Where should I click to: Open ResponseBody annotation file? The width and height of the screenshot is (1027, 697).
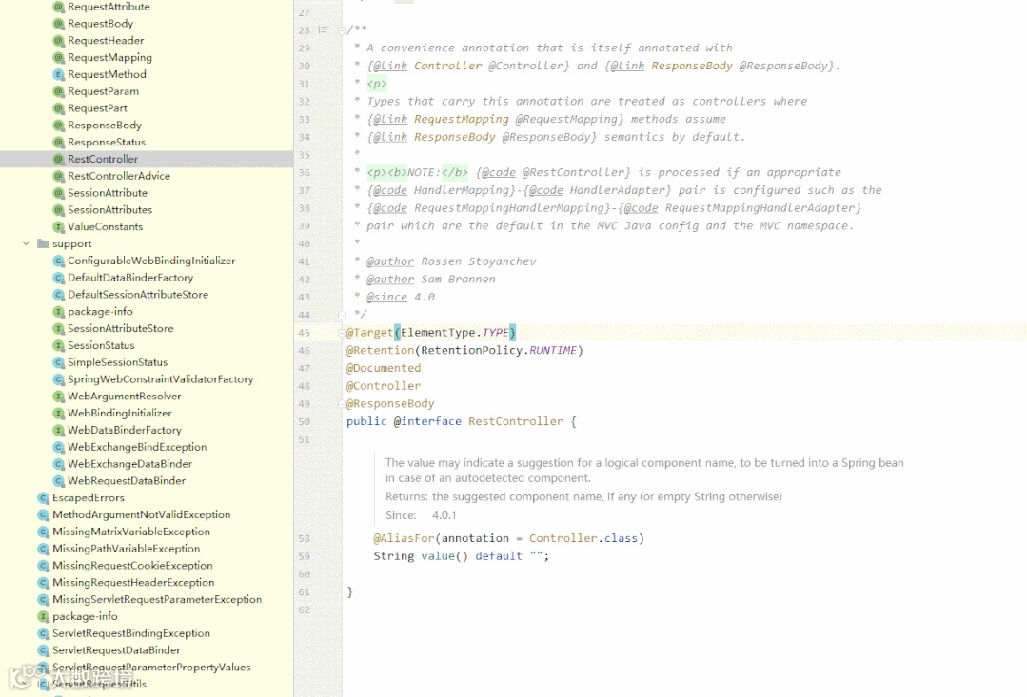coord(104,125)
